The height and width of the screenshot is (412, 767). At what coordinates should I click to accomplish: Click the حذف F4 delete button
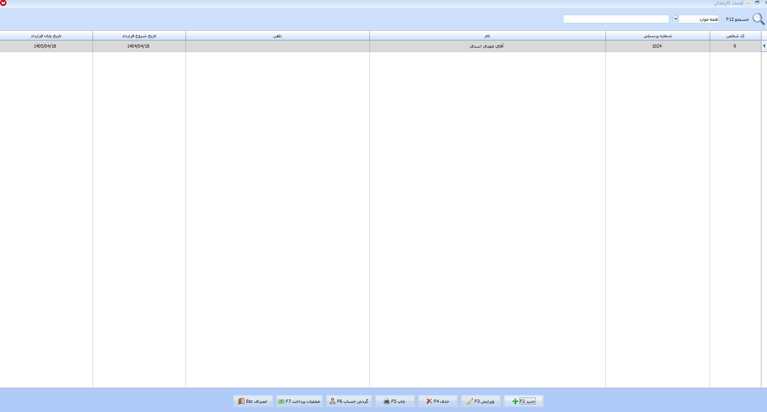[x=438, y=401]
